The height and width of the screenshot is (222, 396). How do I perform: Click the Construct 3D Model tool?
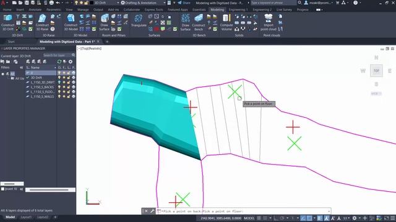(71, 22)
